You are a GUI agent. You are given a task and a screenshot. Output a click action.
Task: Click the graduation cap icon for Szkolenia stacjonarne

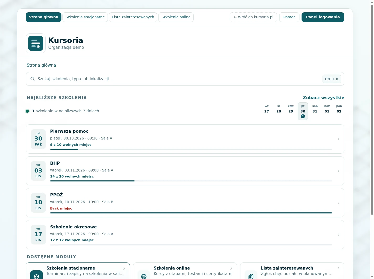[x=36, y=275]
